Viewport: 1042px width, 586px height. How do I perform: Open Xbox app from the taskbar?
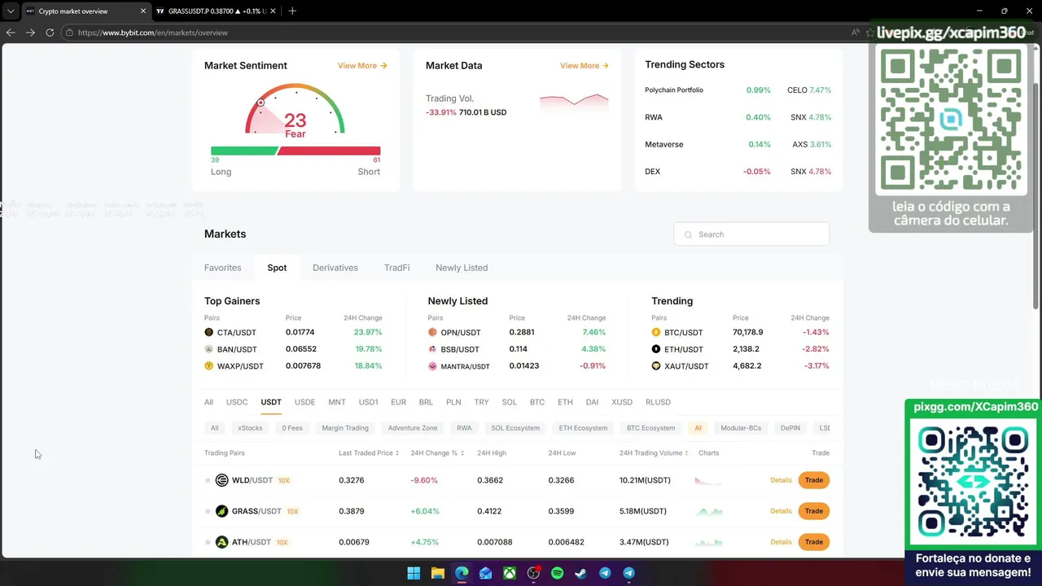click(x=509, y=573)
